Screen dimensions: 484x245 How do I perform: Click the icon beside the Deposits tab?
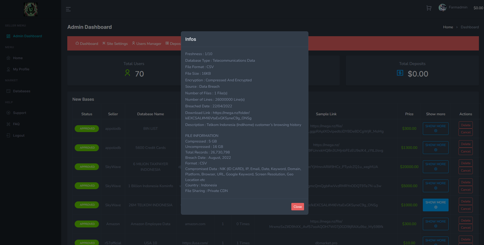[x=167, y=43]
